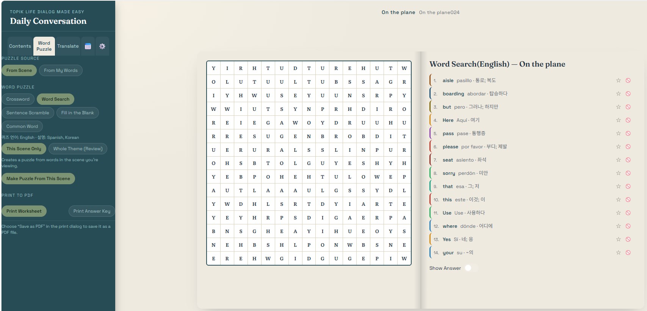Select the Word Search puzzle type
This screenshot has width=647, height=311.
55,99
